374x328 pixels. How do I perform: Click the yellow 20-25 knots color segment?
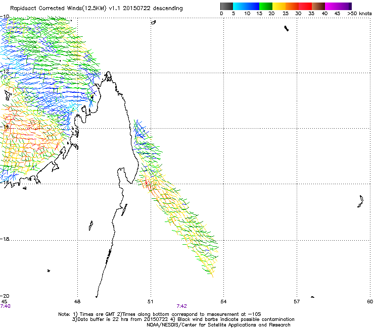pos(279,6)
